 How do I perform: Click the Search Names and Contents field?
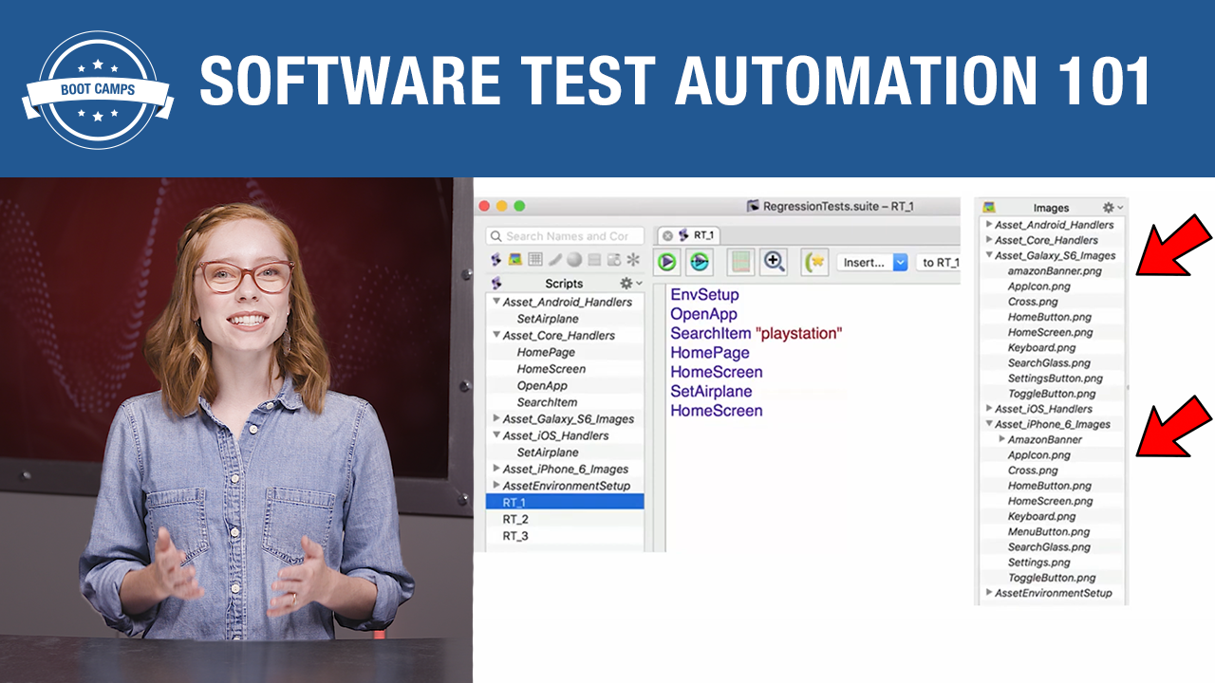565,236
